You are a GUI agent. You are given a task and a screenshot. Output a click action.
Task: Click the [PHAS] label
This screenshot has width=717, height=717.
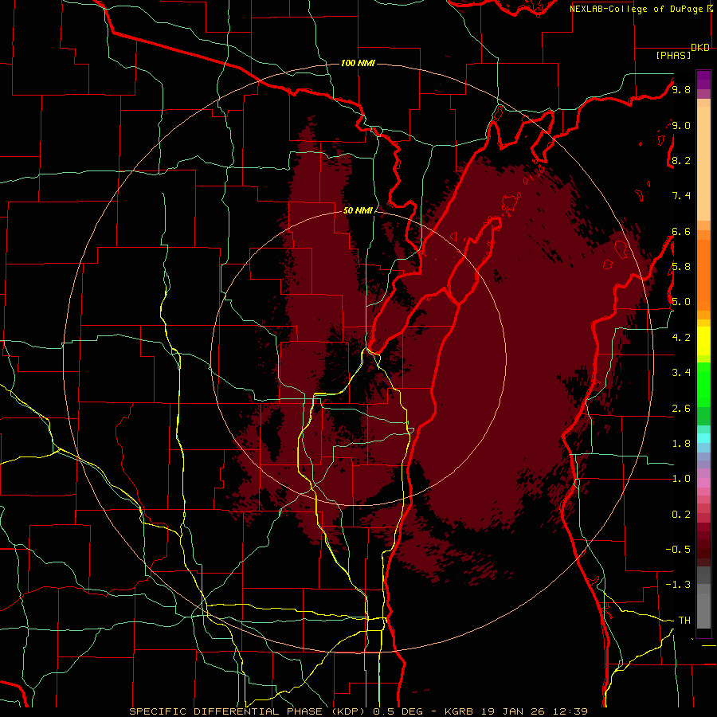tap(673, 55)
